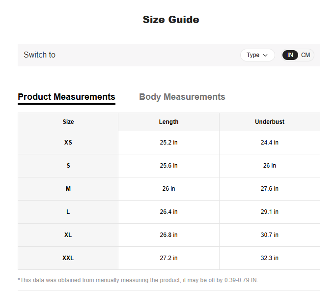This screenshot has width=335, height=292.
Task: Select the S size row label
Action: [x=68, y=166]
